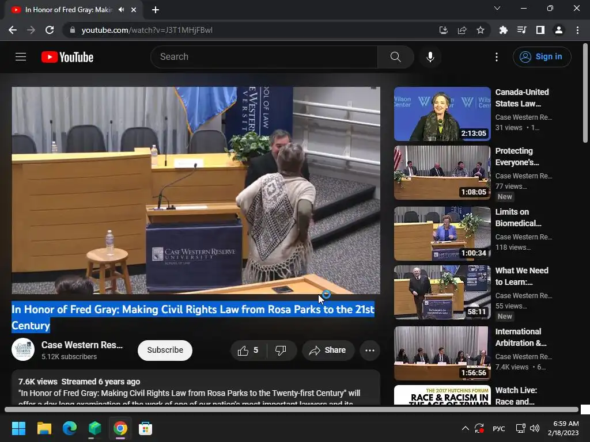Open File Explorer from taskbar

click(44, 428)
